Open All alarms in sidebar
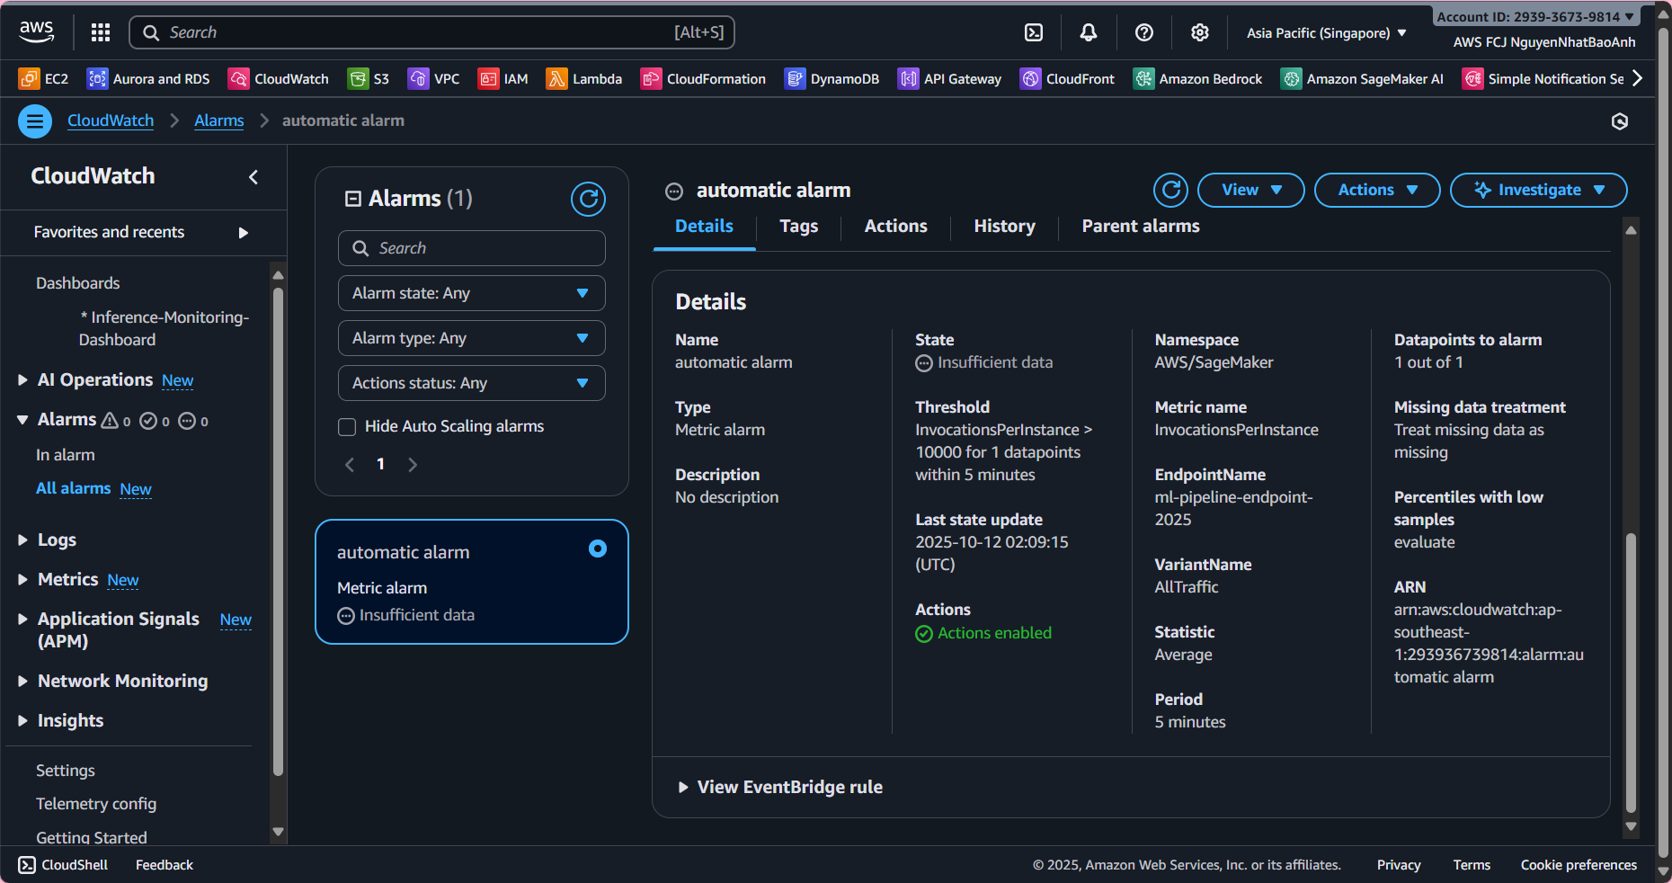 (x=73, y=488)
